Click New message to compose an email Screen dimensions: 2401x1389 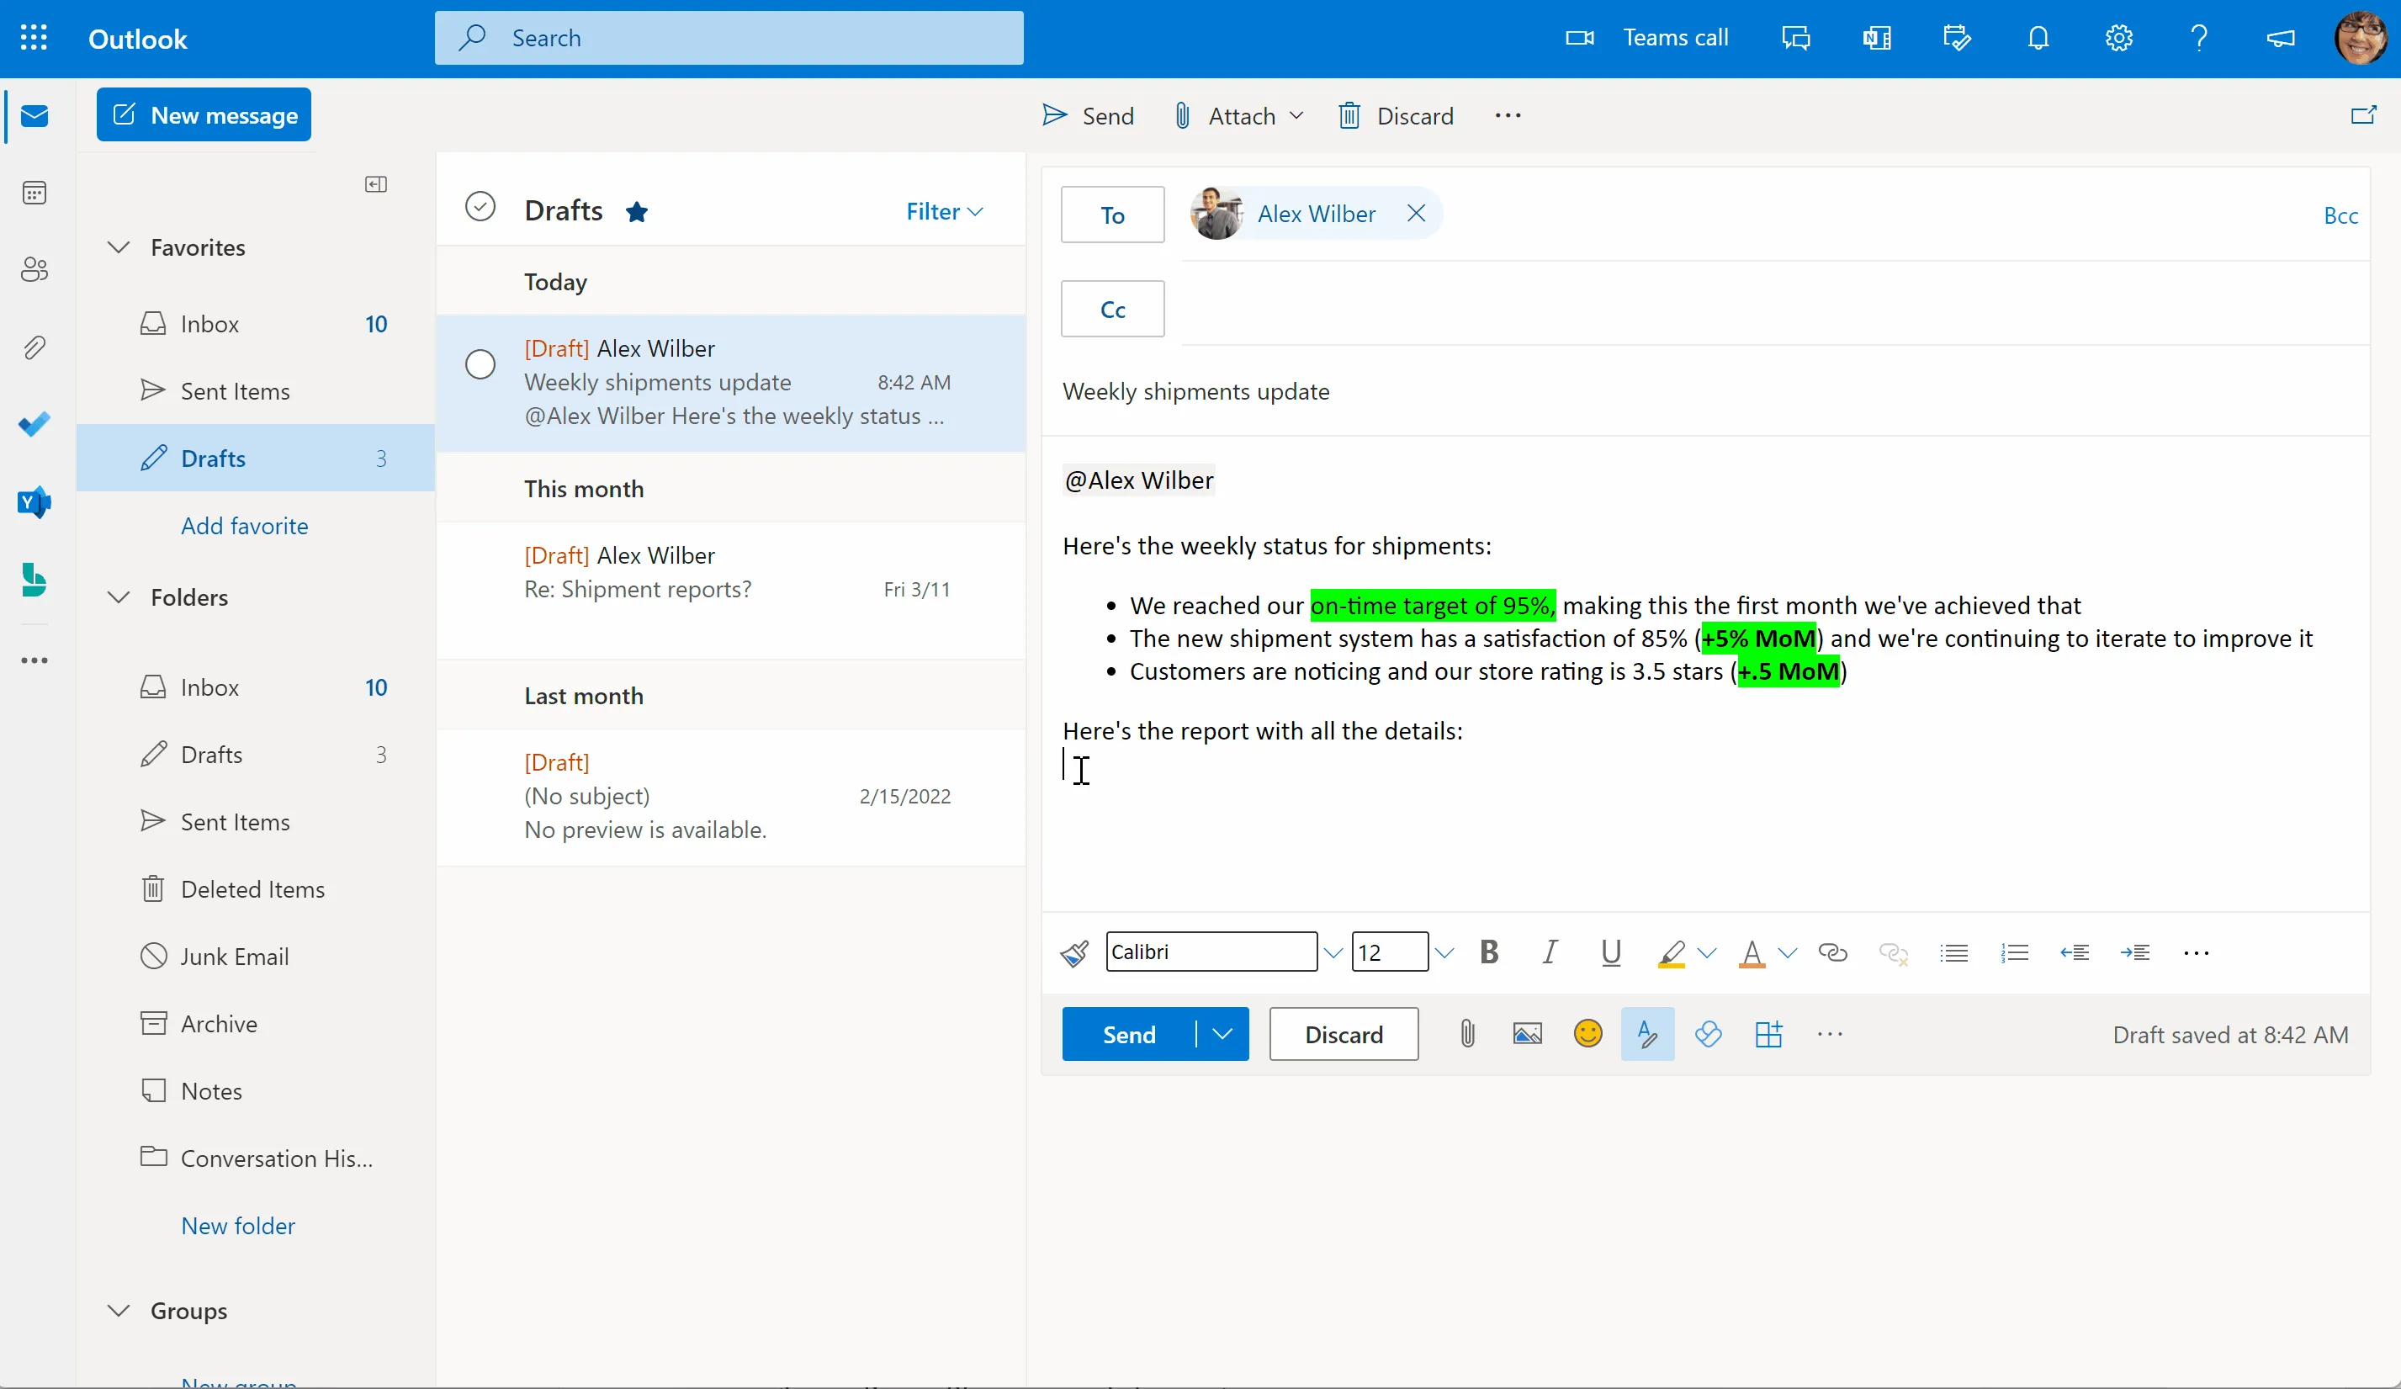204,114
